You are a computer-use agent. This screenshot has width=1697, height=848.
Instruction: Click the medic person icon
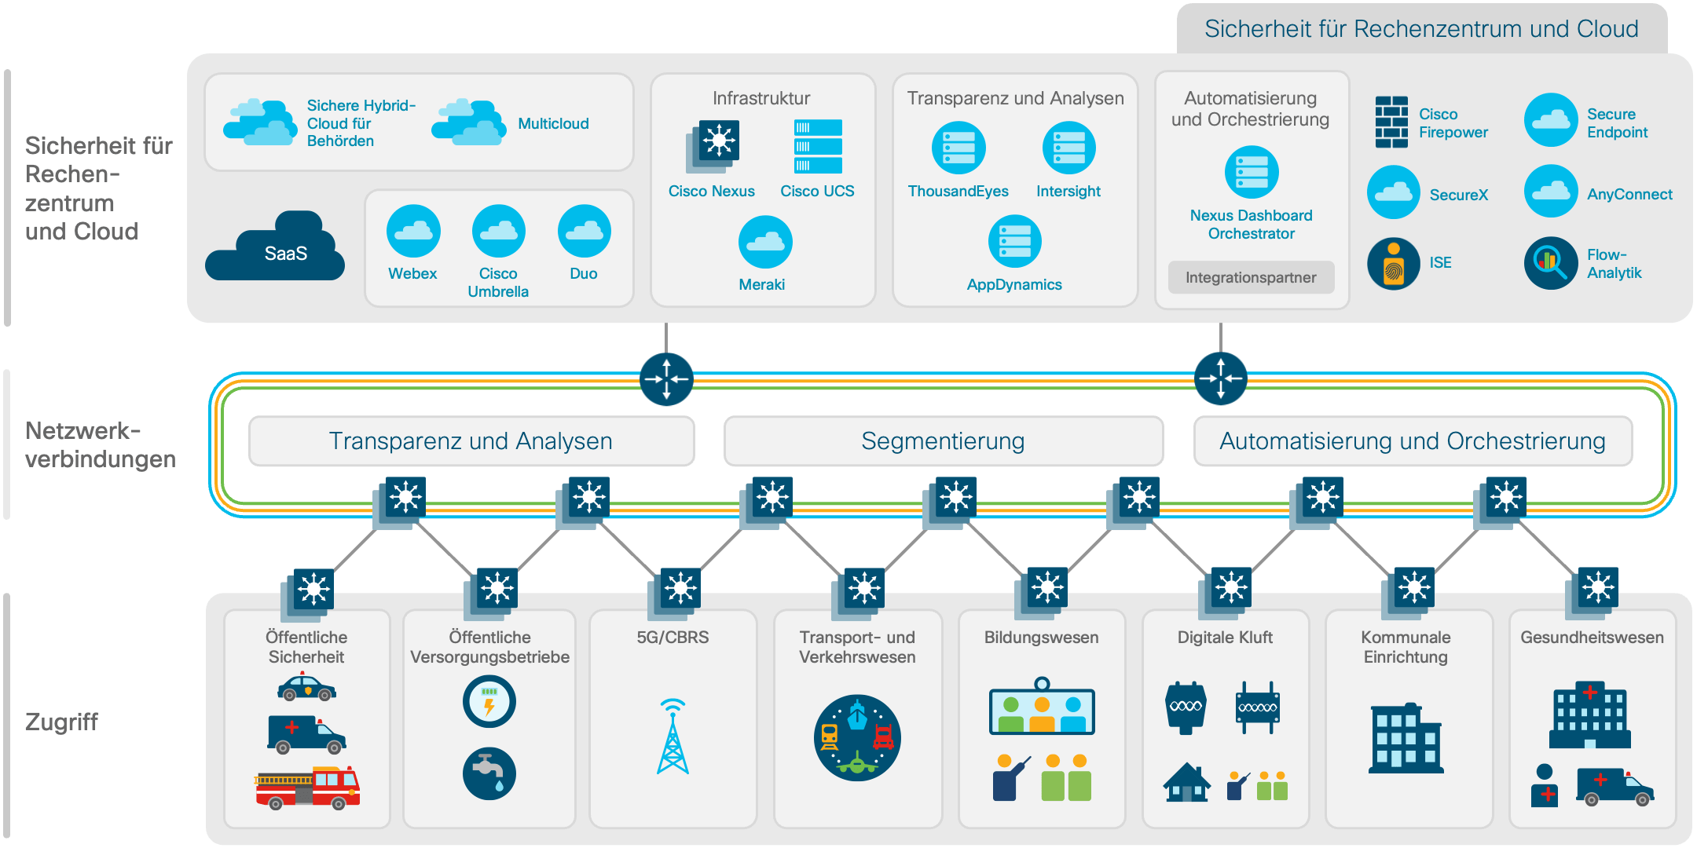pos(1545,785)
